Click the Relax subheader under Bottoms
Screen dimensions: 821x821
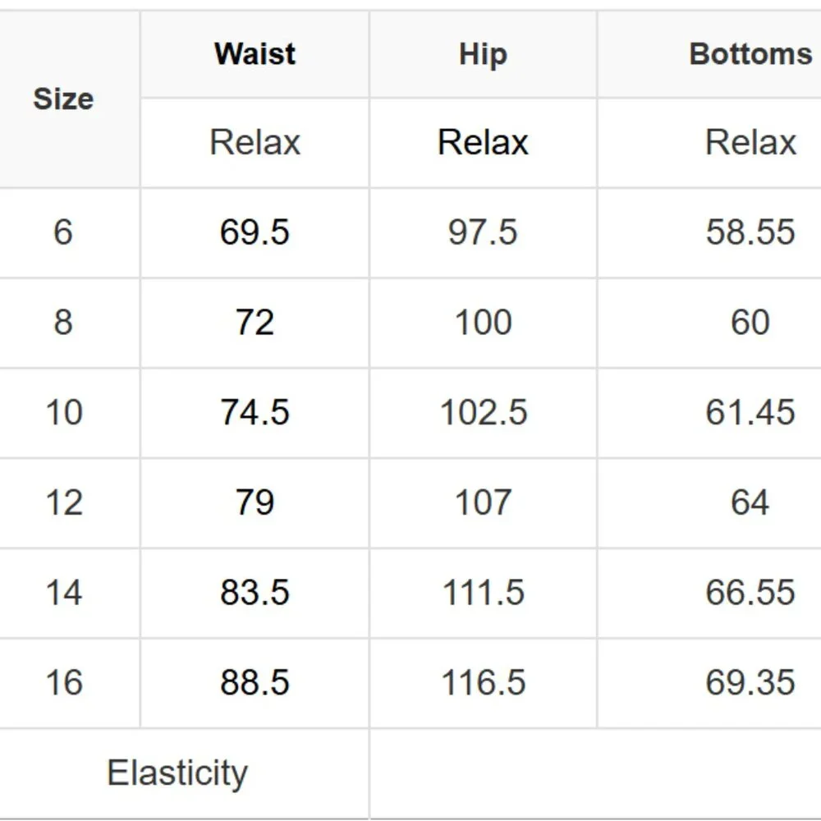point(750,142)
